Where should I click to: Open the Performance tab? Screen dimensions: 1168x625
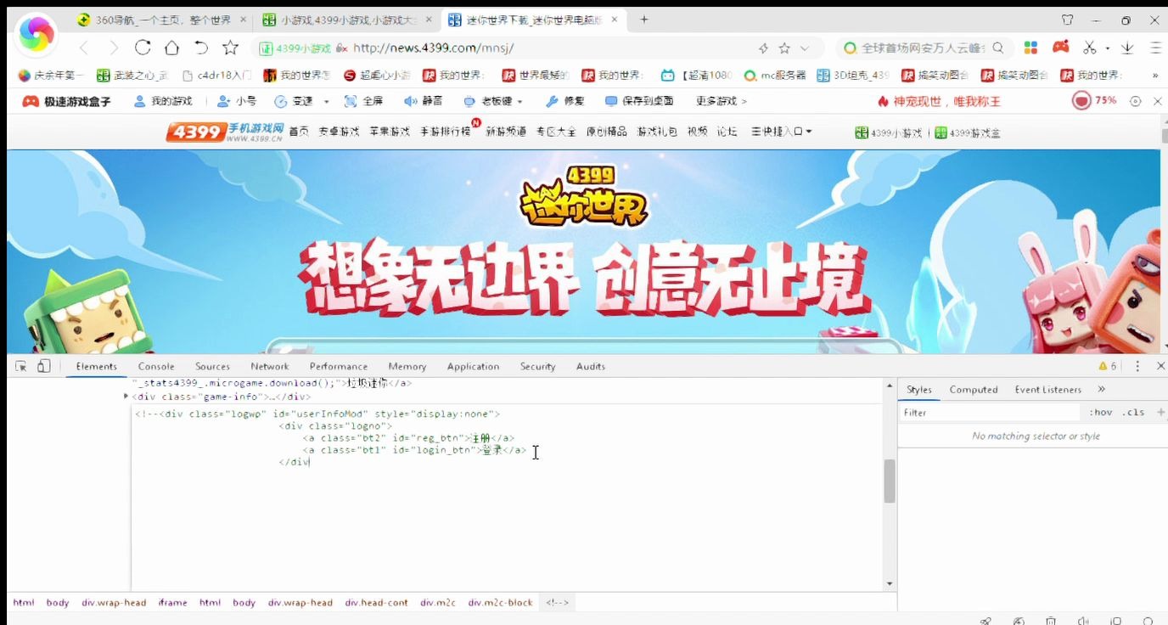coord(339,366)
